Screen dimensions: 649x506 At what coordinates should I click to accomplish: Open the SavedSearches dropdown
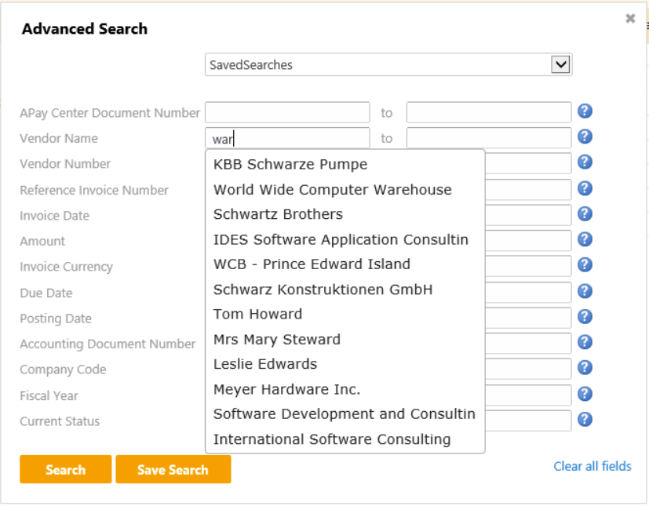coord(560,64)
